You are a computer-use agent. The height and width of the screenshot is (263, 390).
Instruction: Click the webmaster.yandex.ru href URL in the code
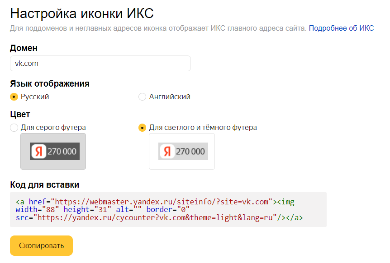(162, 202)
